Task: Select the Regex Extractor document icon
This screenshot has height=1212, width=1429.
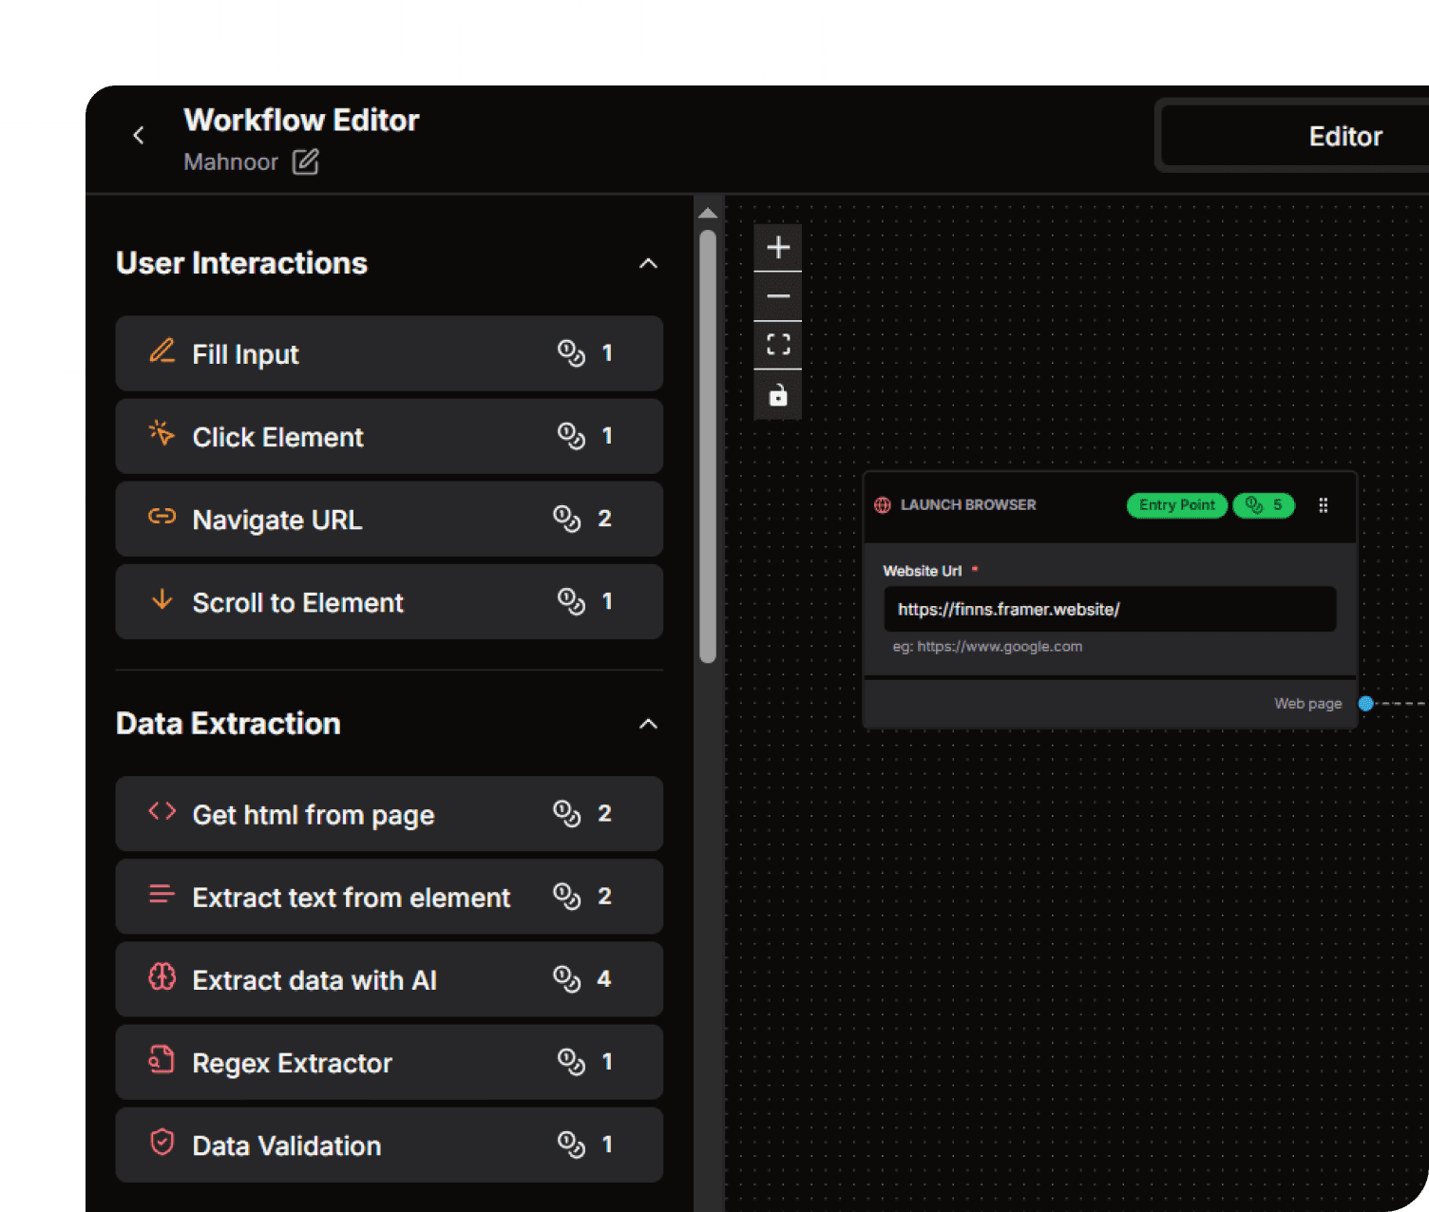Action: click(162, 1061)
